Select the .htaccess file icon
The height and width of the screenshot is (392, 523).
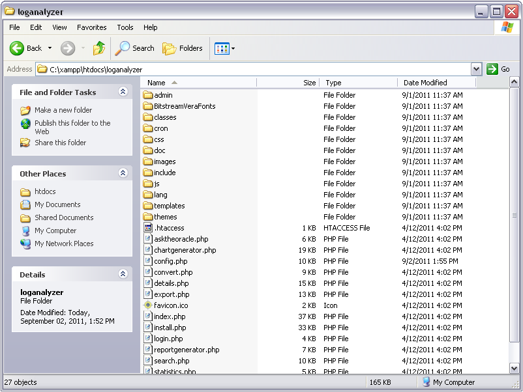(x=148, y=227)
